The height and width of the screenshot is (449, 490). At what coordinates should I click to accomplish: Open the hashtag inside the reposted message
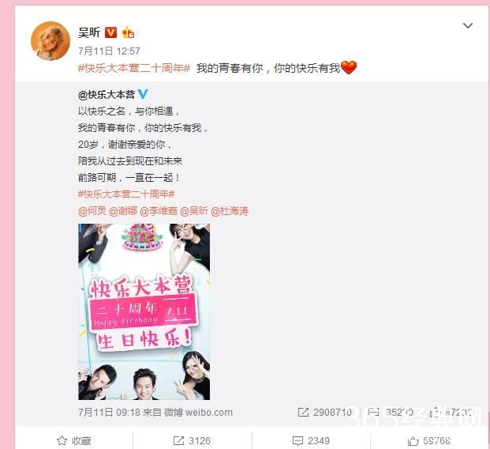point(126,194)
